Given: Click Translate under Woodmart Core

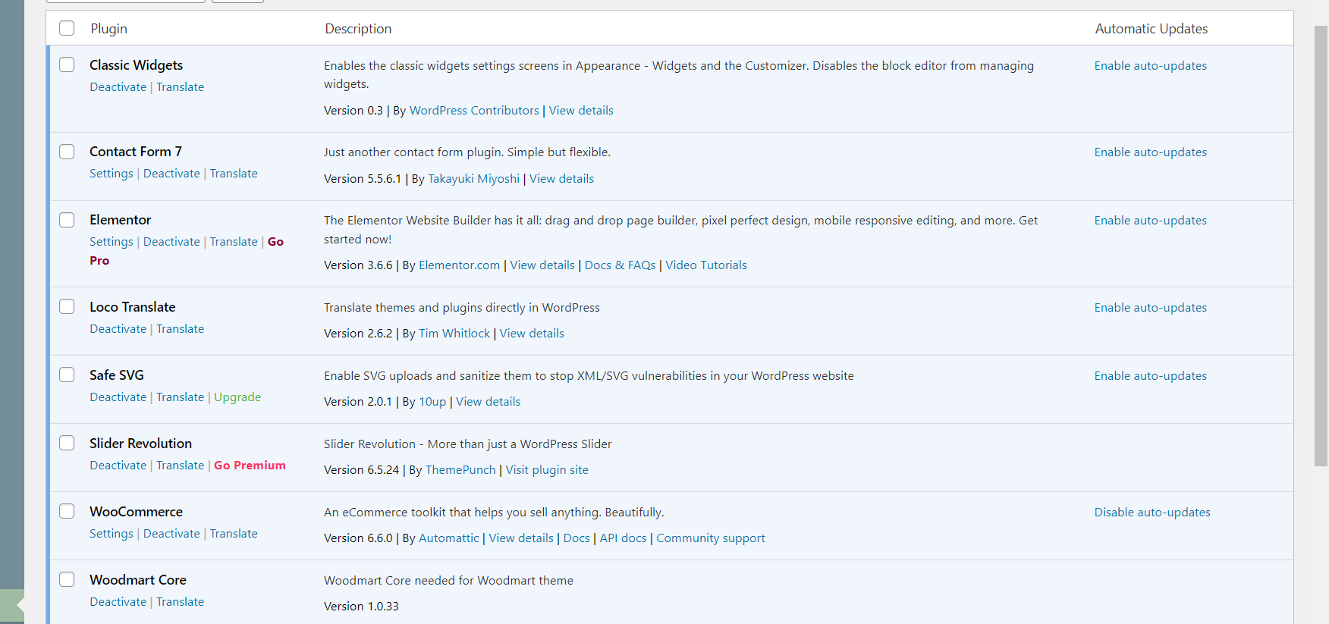Looking at the screenshot, I should [x=180, y=602].
